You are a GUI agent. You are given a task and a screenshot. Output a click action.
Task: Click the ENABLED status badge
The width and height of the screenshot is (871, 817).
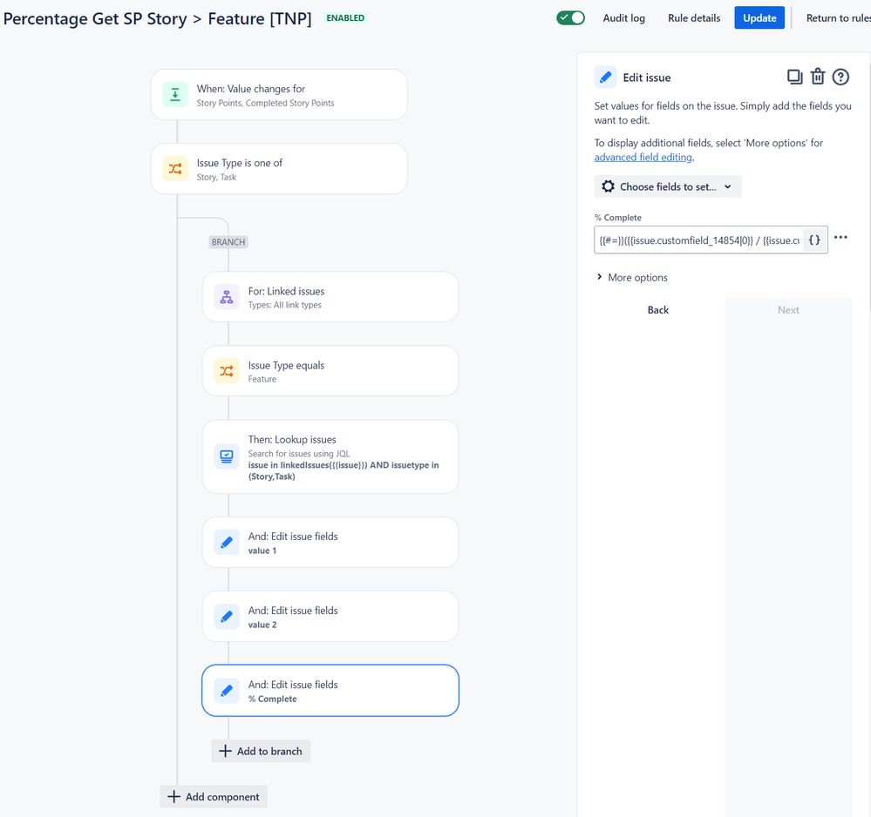345,17
